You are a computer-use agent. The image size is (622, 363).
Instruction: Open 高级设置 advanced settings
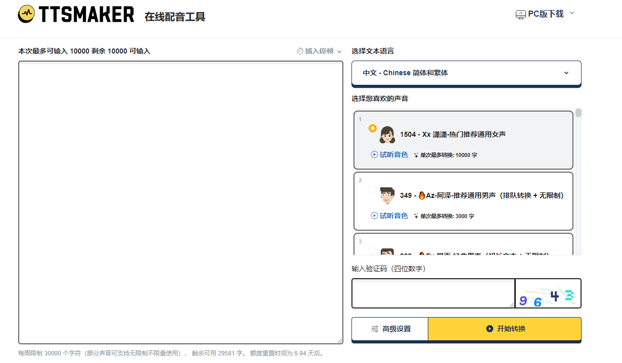point(390,329)
